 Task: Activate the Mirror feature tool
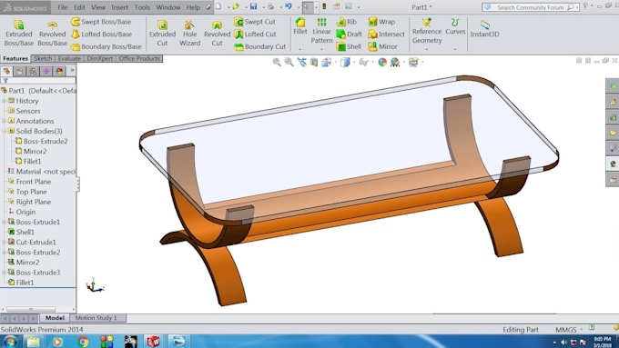(x=382, y=46)
